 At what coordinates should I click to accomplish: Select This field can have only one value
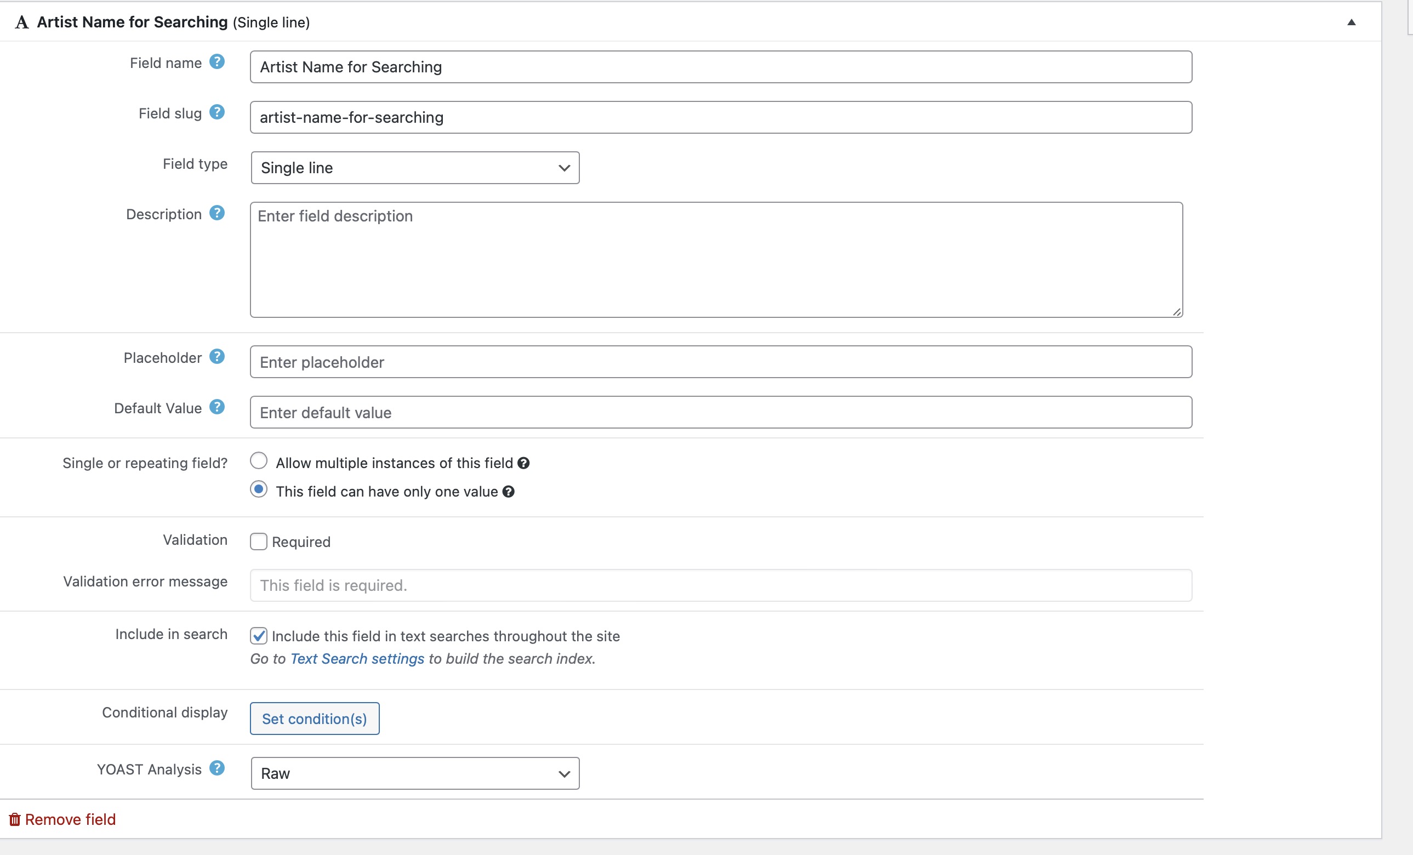[x=259, y=490]
